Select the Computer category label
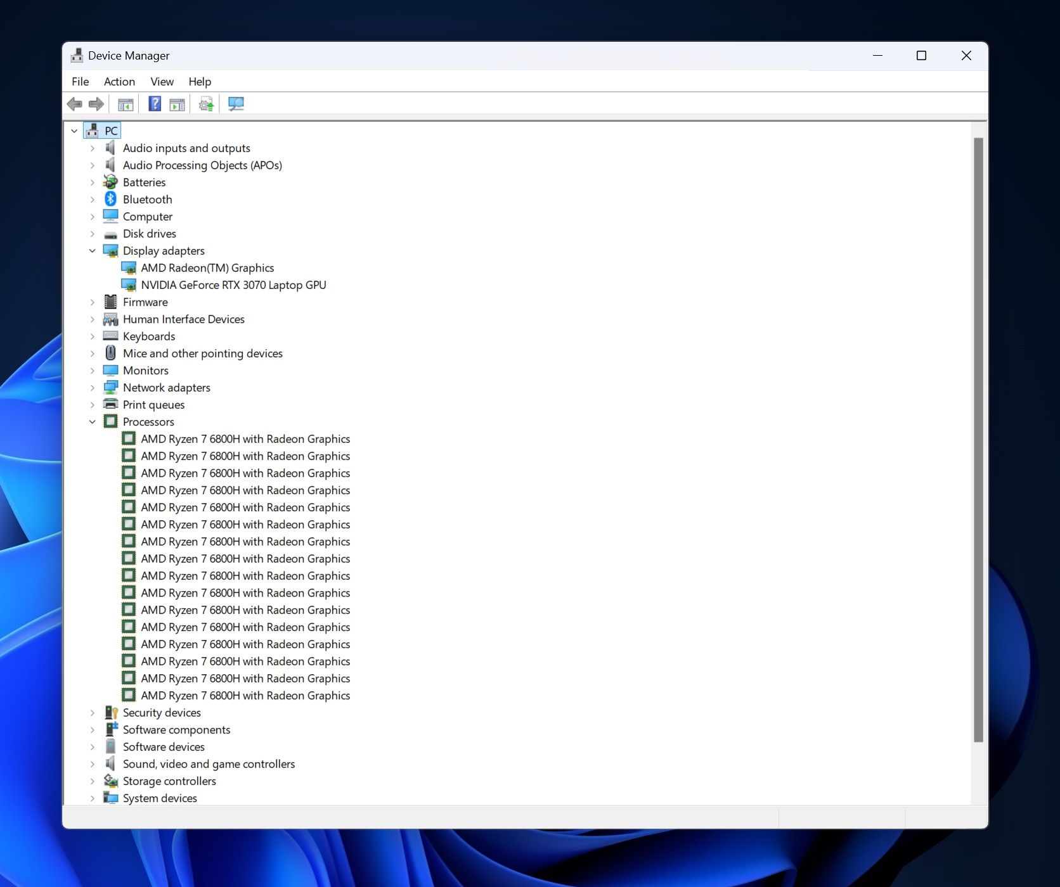1060x887 pixels. click(147, 216)
